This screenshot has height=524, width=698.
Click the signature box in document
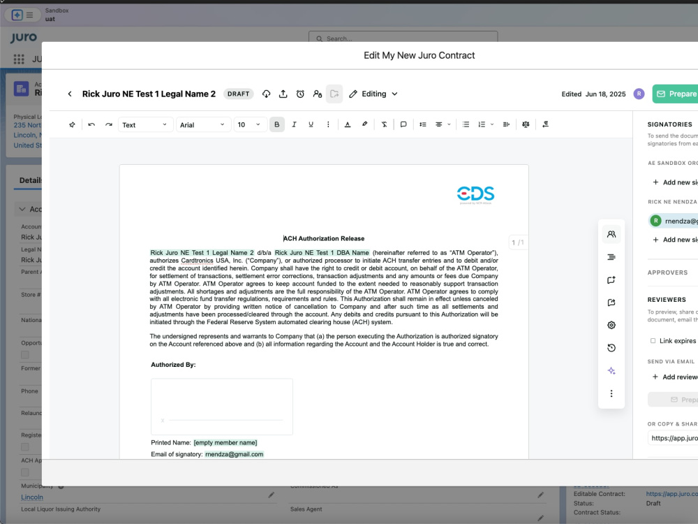tap(222, 407)
